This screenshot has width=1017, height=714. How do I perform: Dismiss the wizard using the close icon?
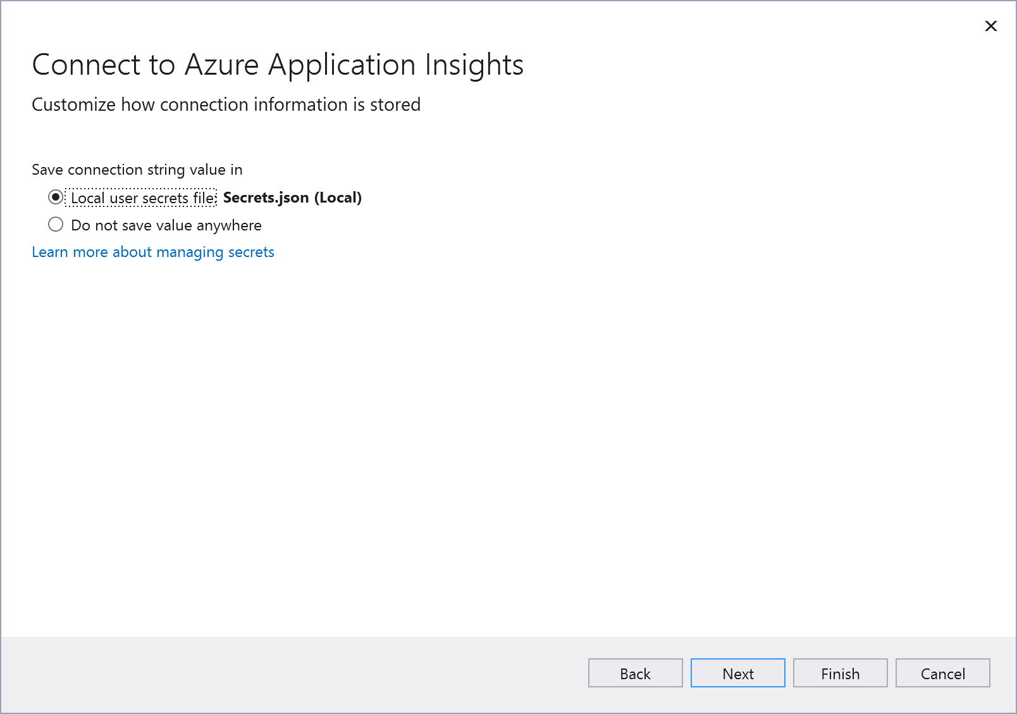pos(990,26)
